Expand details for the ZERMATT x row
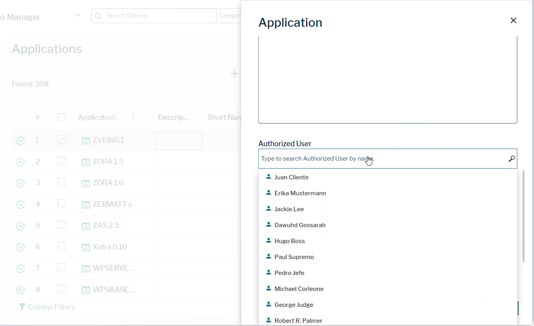Screen dimensions: 534x326 click(20, 204)
